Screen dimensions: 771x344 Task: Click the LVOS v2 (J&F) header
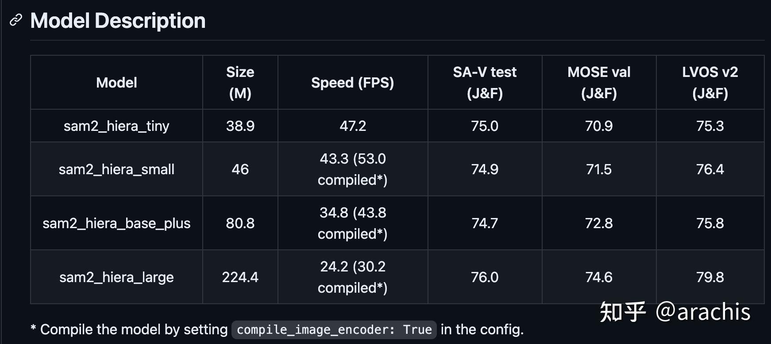click(710, 83)
